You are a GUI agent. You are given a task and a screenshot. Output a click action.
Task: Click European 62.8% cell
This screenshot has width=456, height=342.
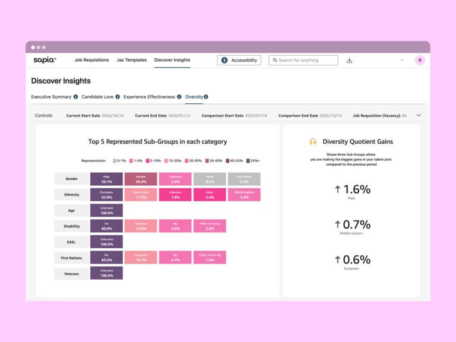point(106,195)
